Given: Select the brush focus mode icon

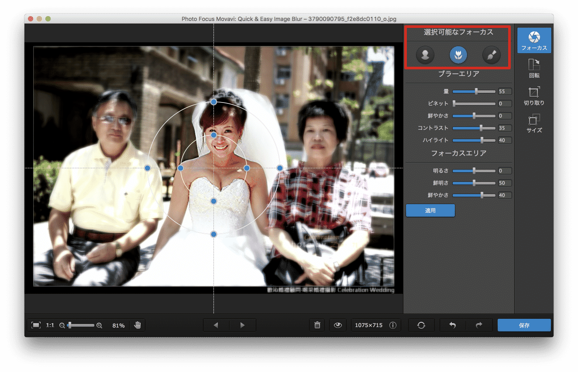Looking at the screenshot, I should 492,55.
